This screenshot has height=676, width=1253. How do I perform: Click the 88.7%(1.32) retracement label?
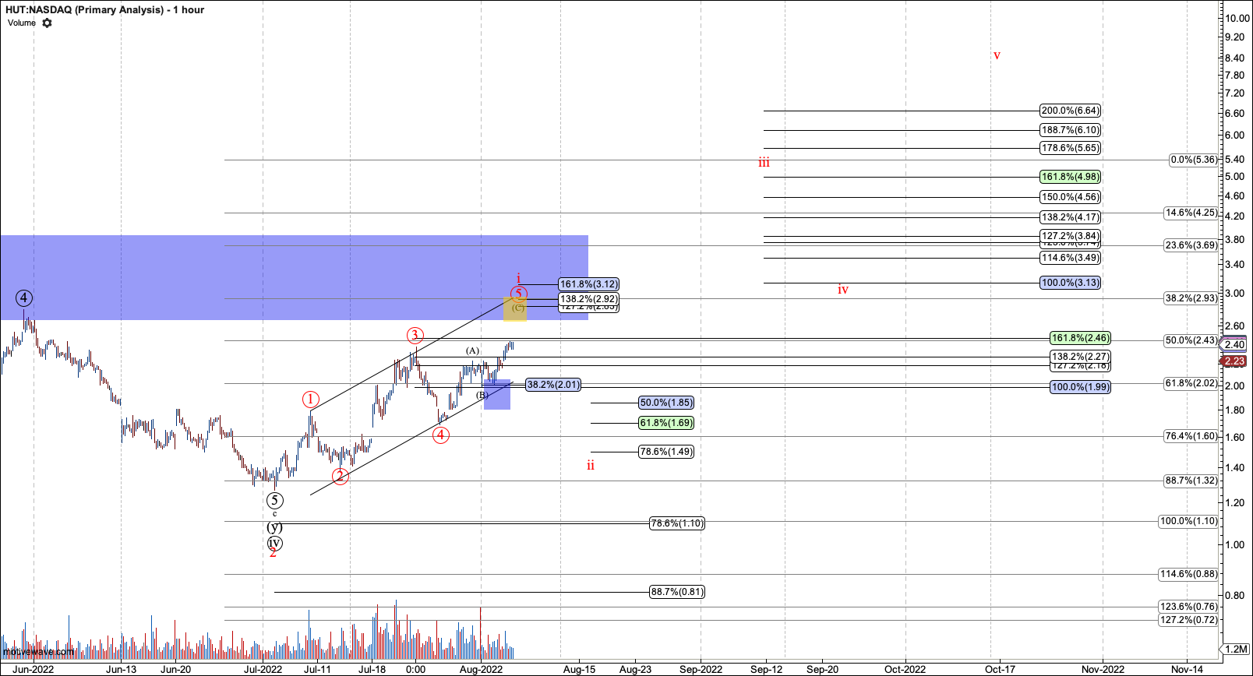coord(1191,481)
